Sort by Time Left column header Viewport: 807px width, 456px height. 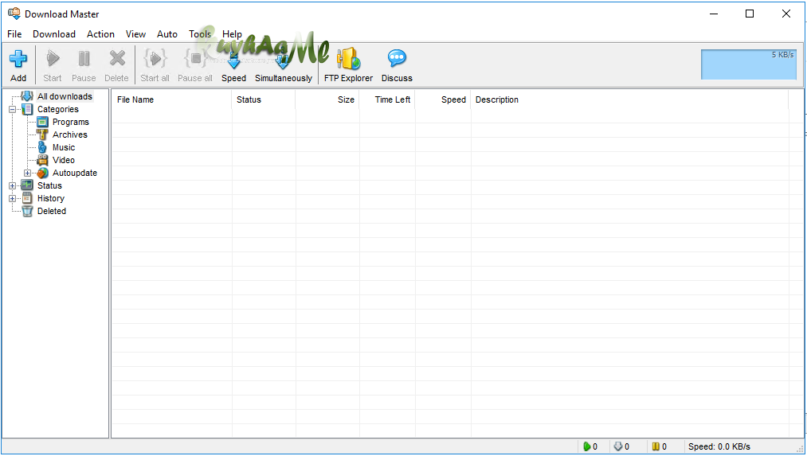(387, 99)
